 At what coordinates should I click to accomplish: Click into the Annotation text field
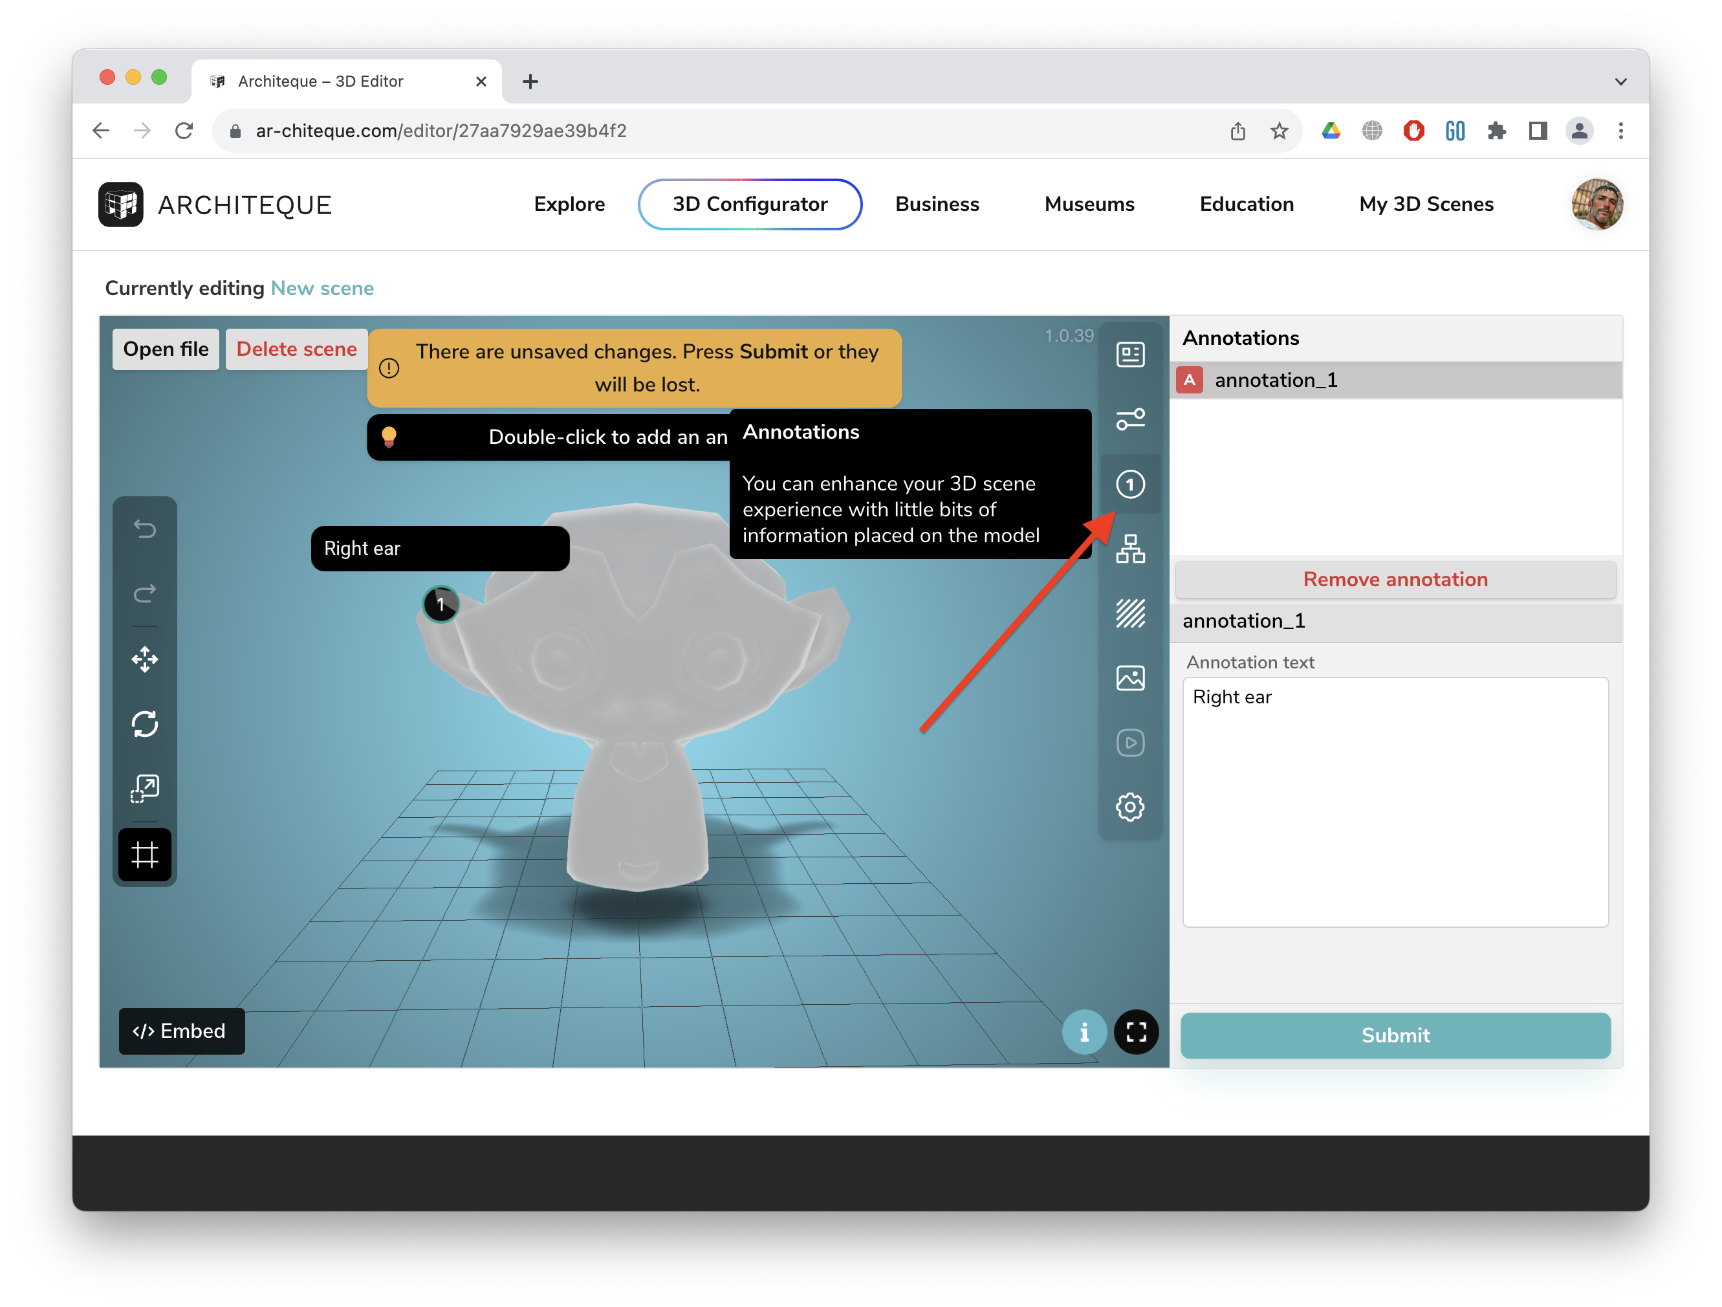coord(1395,802)
